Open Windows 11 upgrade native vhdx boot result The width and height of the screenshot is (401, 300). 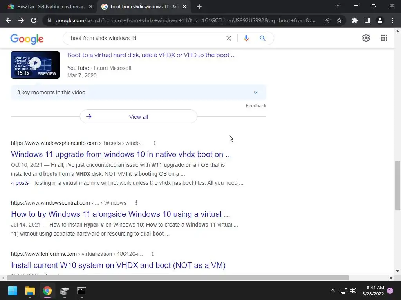tap(121, 154)
